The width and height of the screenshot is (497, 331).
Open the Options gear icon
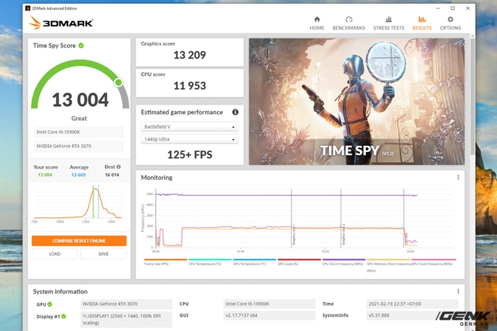450,20
